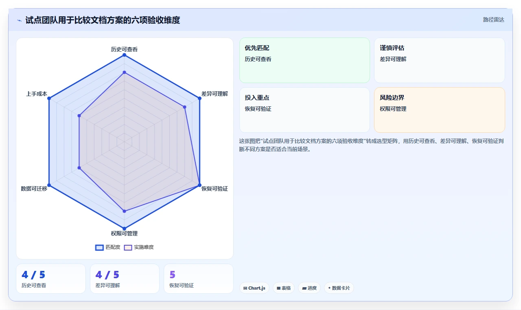Click the 数据可迁移 axis label on the radar
The height and width of the screenshot is (310, 521).
click(34, 189)
